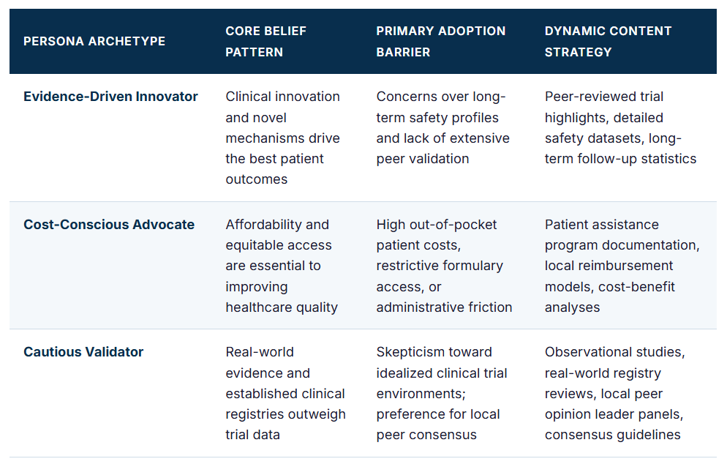The image size is (727, 467).
Task: Click the 'Real-world evidence and established' cell
Action: [x=285, y=393]
